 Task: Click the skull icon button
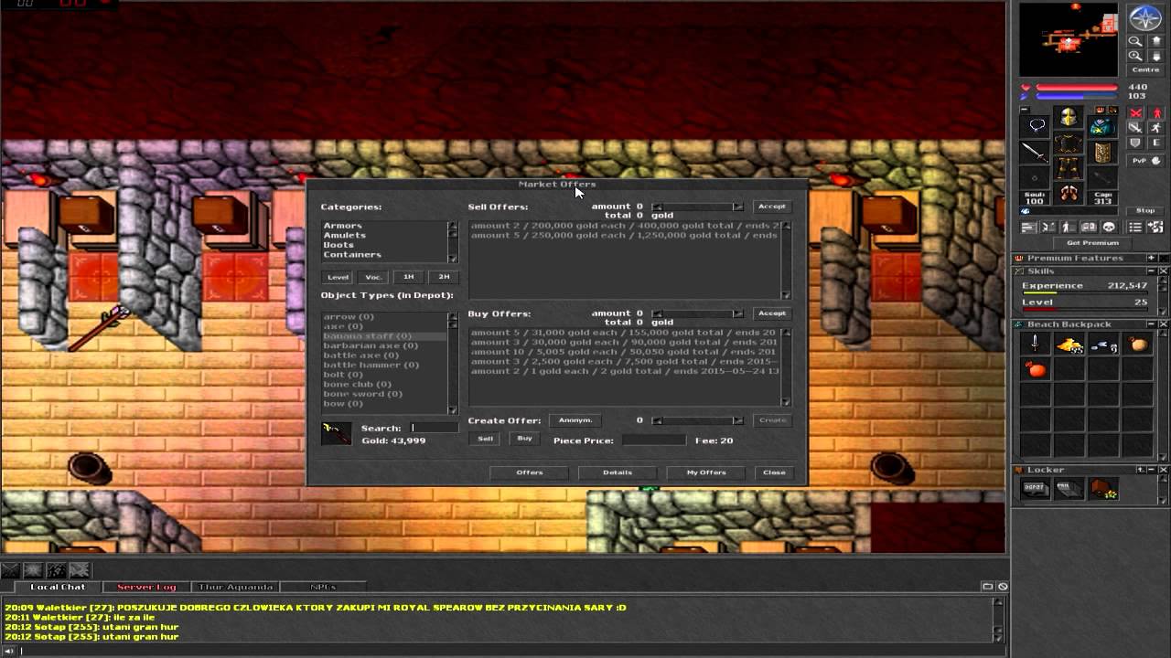pyautogui.click(x=1109, y=227)
